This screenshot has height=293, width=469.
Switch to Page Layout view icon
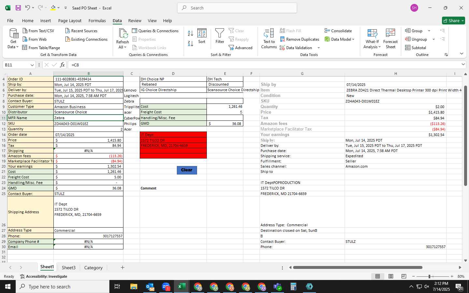391,276
